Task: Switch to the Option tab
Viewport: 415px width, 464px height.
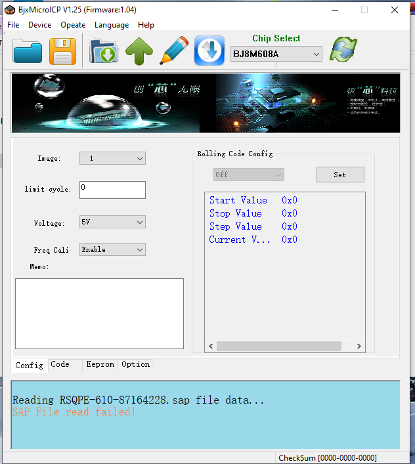Action: [x=135, y=364]
